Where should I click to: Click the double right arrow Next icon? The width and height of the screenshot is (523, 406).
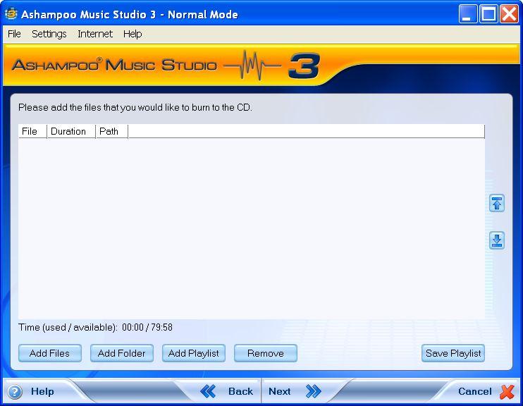click(x=314, y=391)
